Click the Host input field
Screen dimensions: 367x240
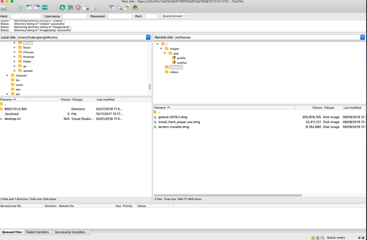pos(26,16)
